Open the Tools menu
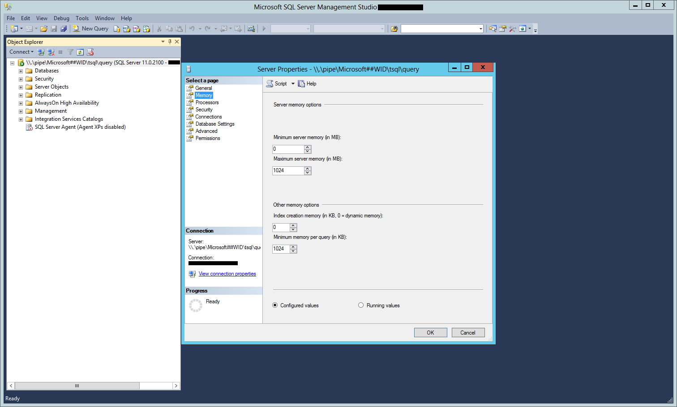 click(x=82, y=18)
